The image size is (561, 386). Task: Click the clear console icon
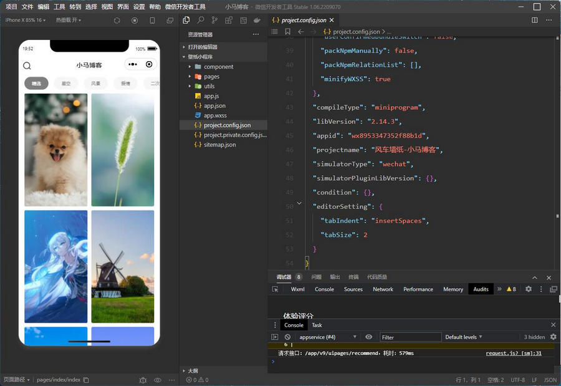(287, 337)
